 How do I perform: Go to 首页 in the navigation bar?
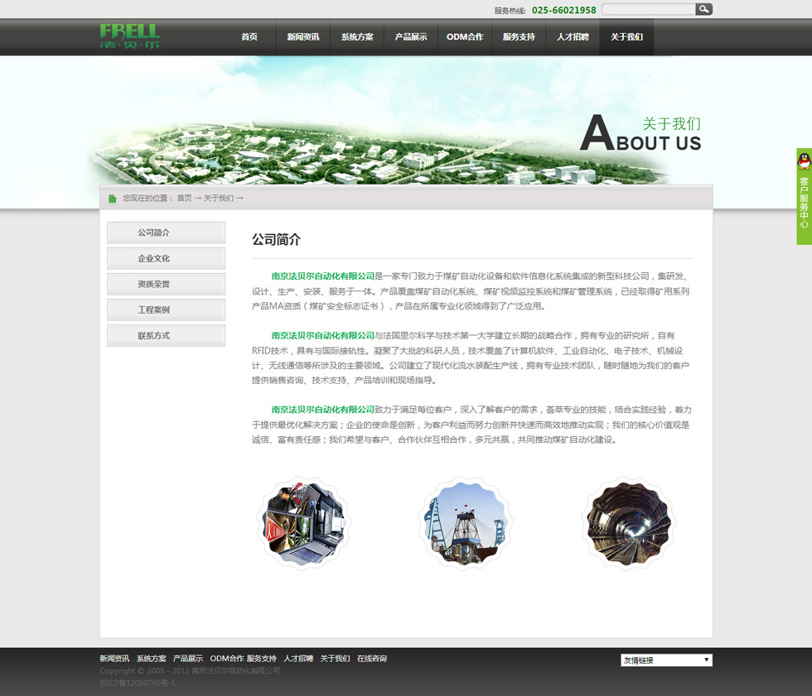coord(249,37)
